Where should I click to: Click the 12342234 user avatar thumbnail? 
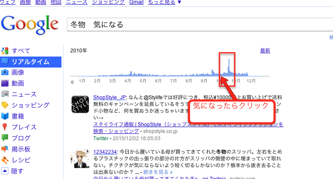[80, 159]
